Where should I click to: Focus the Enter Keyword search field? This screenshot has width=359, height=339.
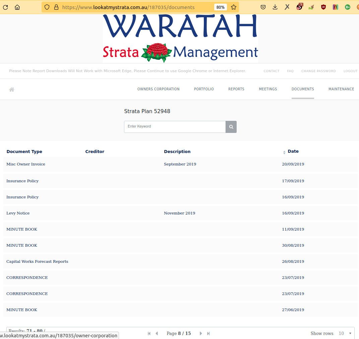(x=175, y=127)
